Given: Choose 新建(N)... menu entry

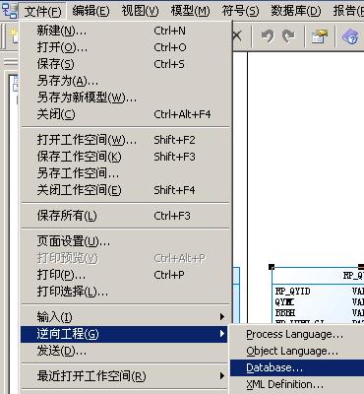Looking at the screenshot, I should 125,31.
